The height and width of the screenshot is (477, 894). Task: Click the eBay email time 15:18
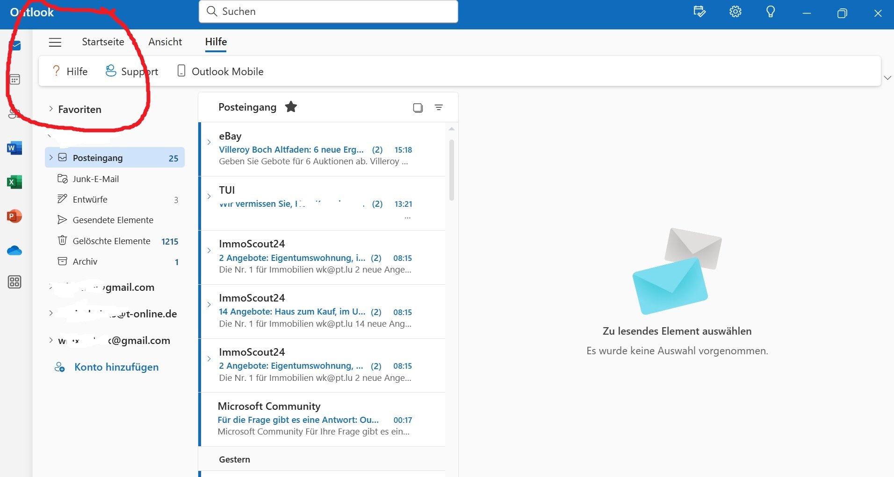pos(403,150)
